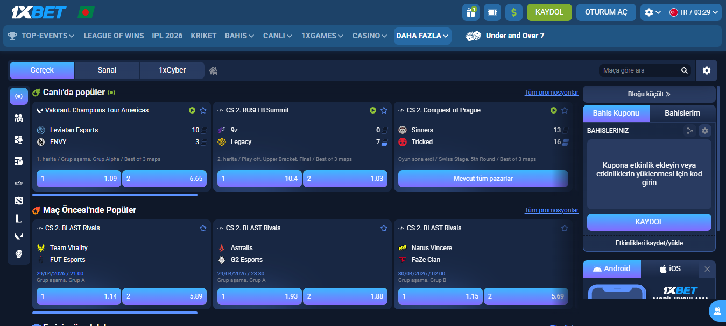
Task: Click green KAYDOL button in header
Action: [549, 12]
